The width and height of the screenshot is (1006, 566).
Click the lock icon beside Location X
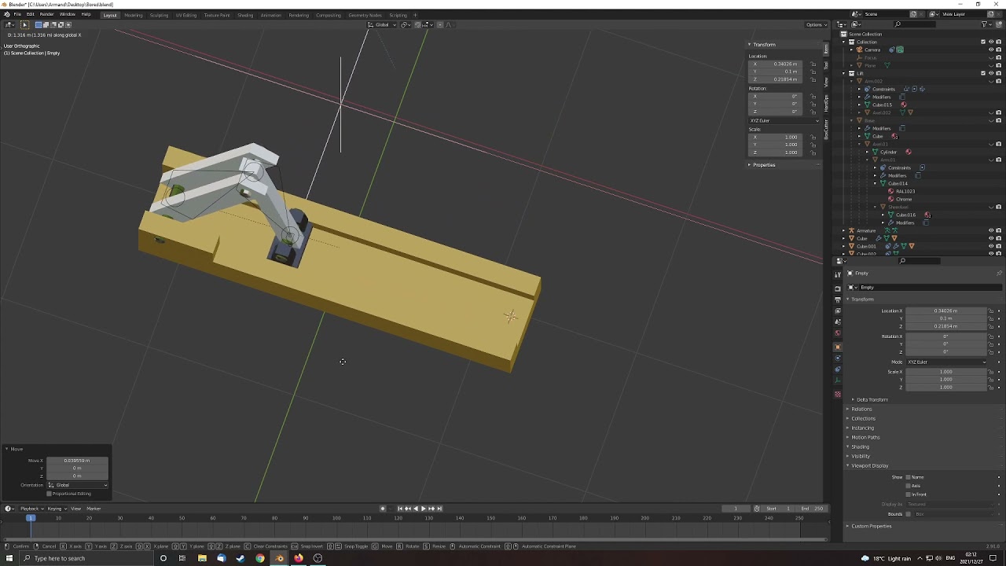click(x=992, y=311)
